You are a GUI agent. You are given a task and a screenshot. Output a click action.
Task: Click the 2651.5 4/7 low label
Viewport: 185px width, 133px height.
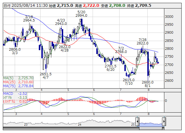pyautogui.click(x=46, y=76)
